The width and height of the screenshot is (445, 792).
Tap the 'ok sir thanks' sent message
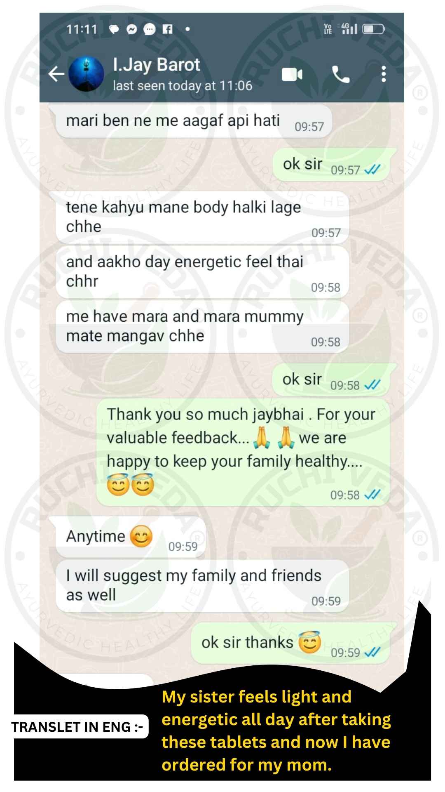(290, 643)
